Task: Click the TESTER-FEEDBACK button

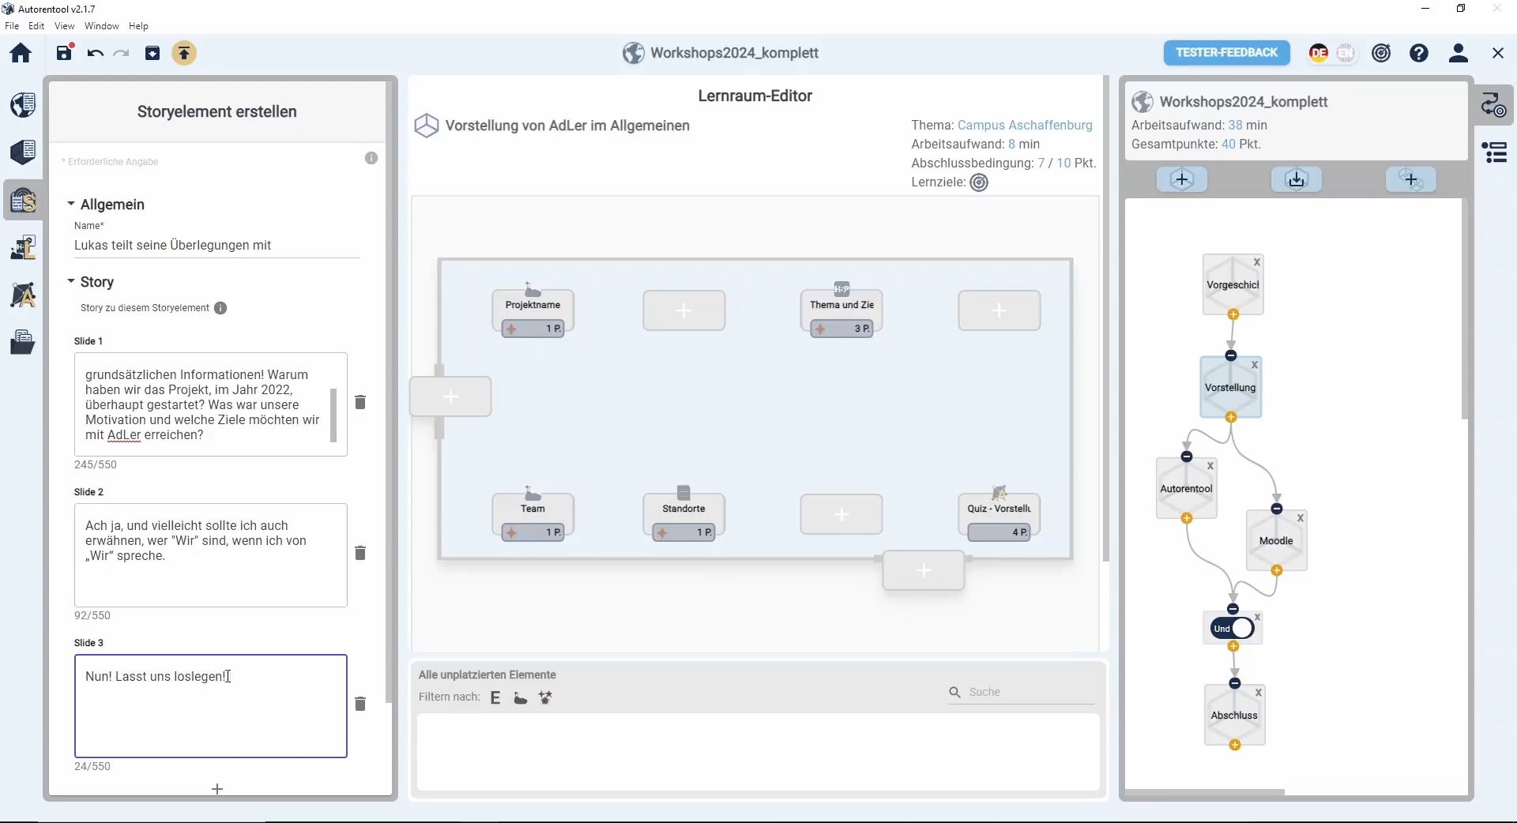Action: [1226, 53]
